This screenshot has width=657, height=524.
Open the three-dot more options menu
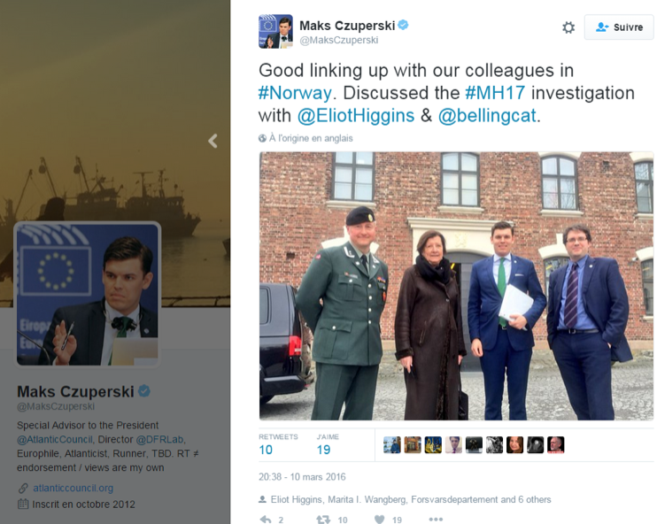pyautogui.click(x=436, y=520)
